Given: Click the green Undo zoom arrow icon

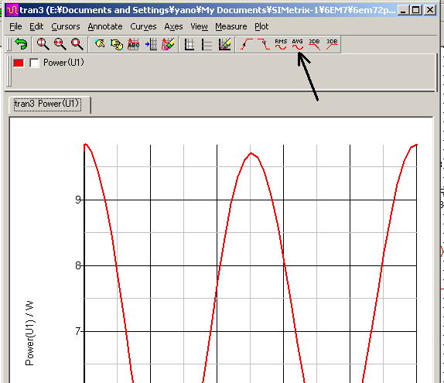Looking at the screenshot, I should tap(21, 44).
